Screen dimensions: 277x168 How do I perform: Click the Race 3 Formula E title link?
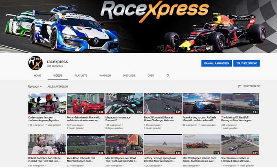point(163,118)
